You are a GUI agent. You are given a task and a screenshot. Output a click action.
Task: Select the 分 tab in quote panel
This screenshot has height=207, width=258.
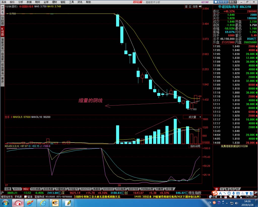point(222,189)
